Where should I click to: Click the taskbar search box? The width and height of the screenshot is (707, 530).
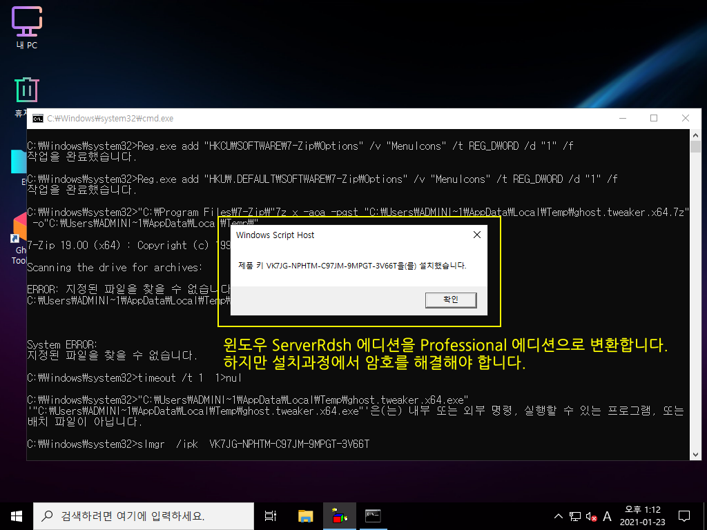[x=144, y=516]
